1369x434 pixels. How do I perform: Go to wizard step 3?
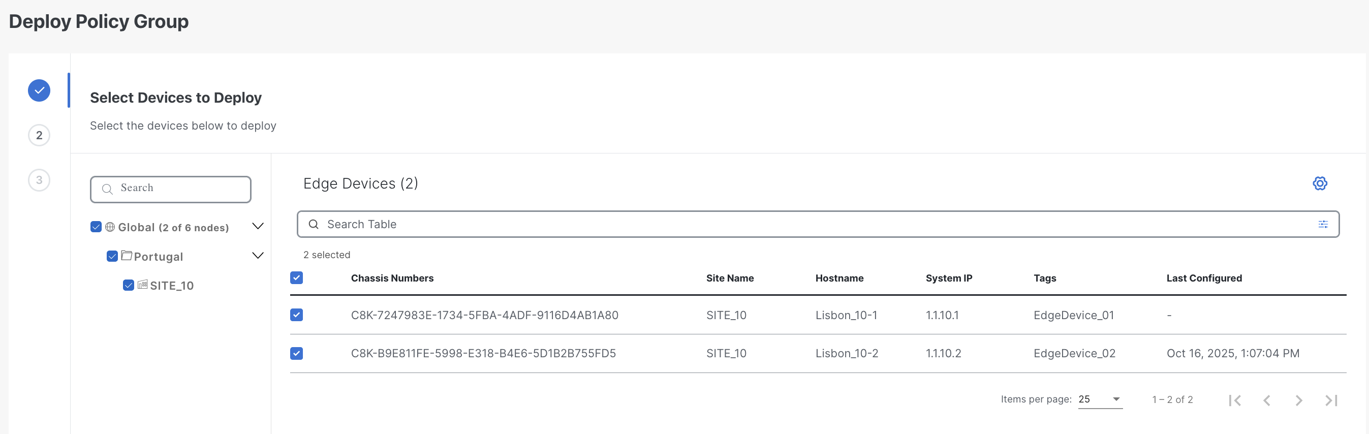point(39,180)
